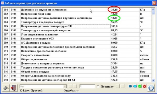Select row 'Температура входящего воздуха'
This screenshot has height=94, width=157.
pos(77,22)
